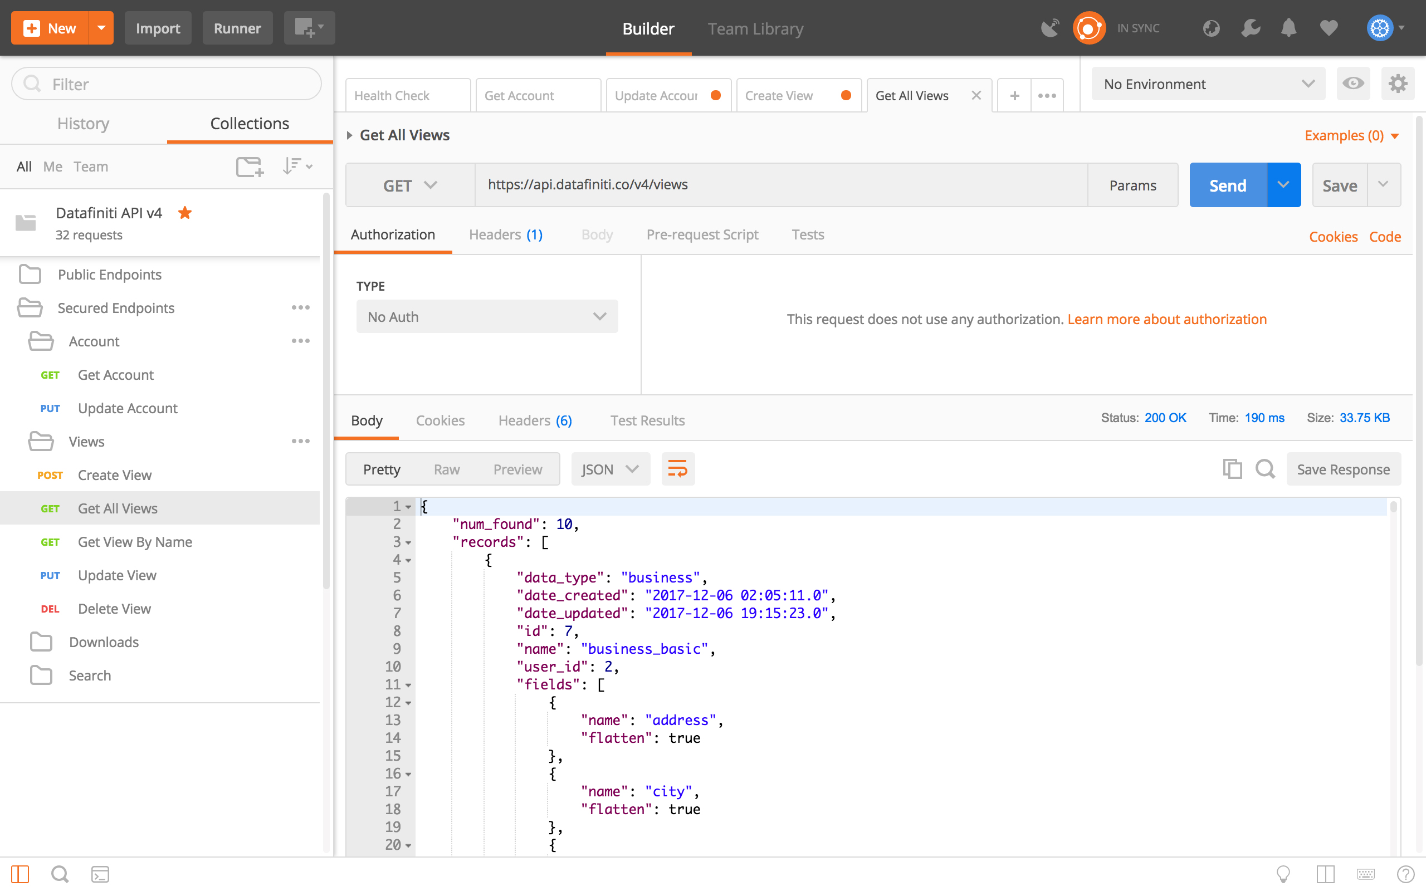Collapse line 3 records array fold arrow

[x=408, y=543]
